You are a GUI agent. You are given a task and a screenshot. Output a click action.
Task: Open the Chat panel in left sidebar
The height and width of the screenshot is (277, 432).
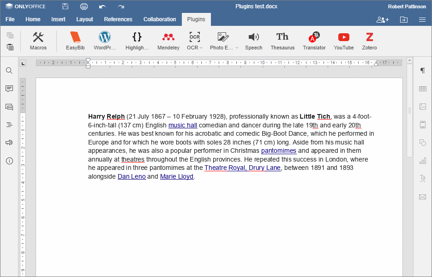point(9,107)
